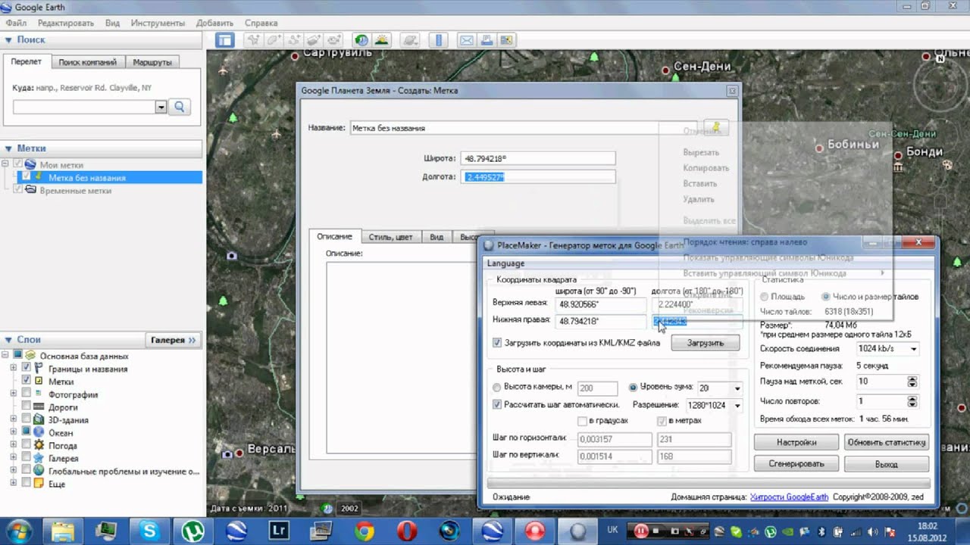The height and width of the screenshot is (545, 970).
Task: Open Windows Explorer folder taskbar icon
Action: (x=62, y=531)
